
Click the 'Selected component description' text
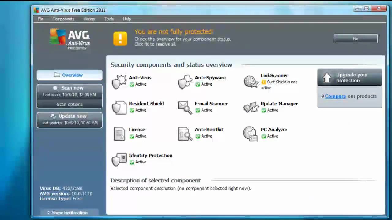tap(181, 189)
